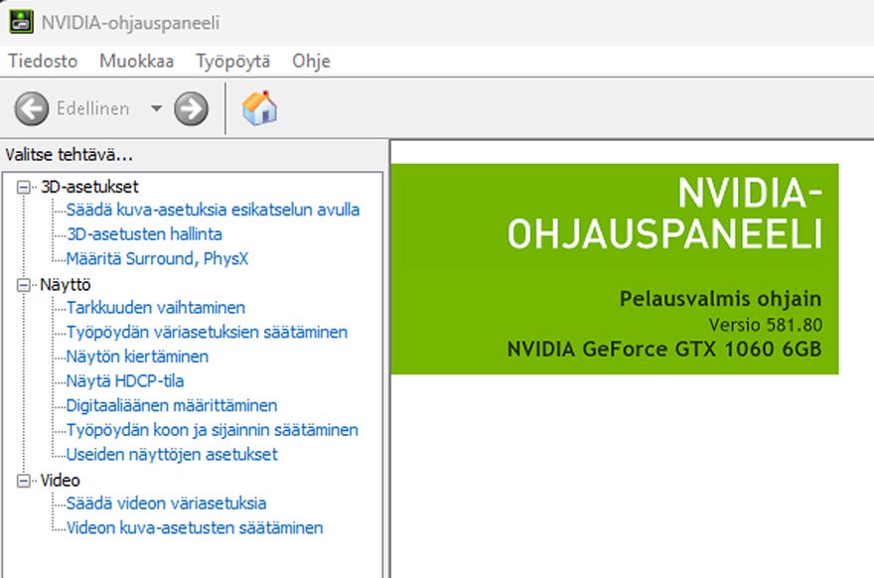Open the Tiedosto menu
Image resolution: width=874 pixels, height=578 pixels.
point(43,61)
